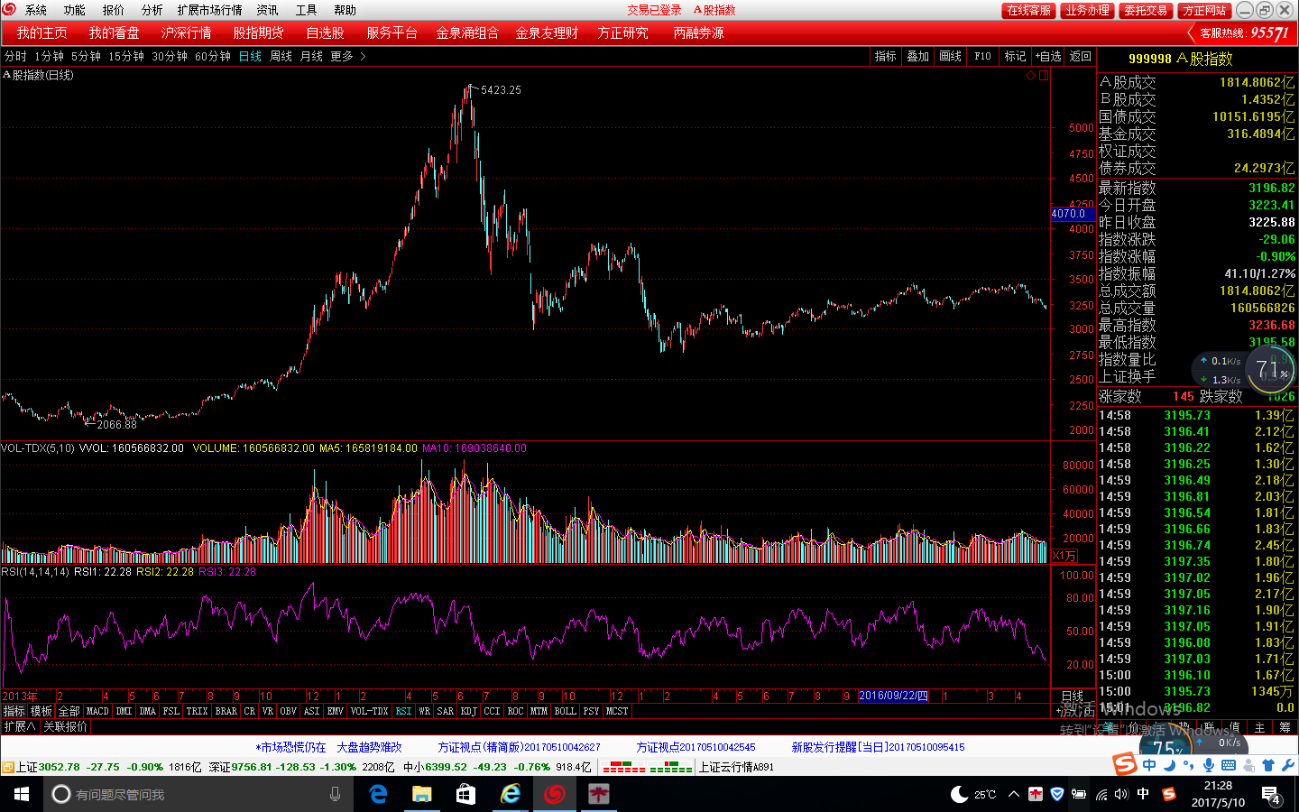Switch chart to 30分钟 period

[170, 56]
